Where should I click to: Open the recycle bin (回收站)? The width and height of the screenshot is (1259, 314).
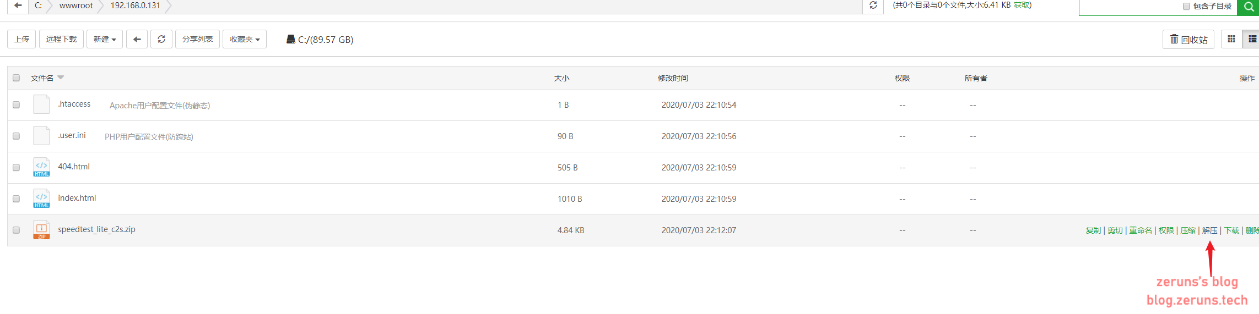coord(1188,40)
